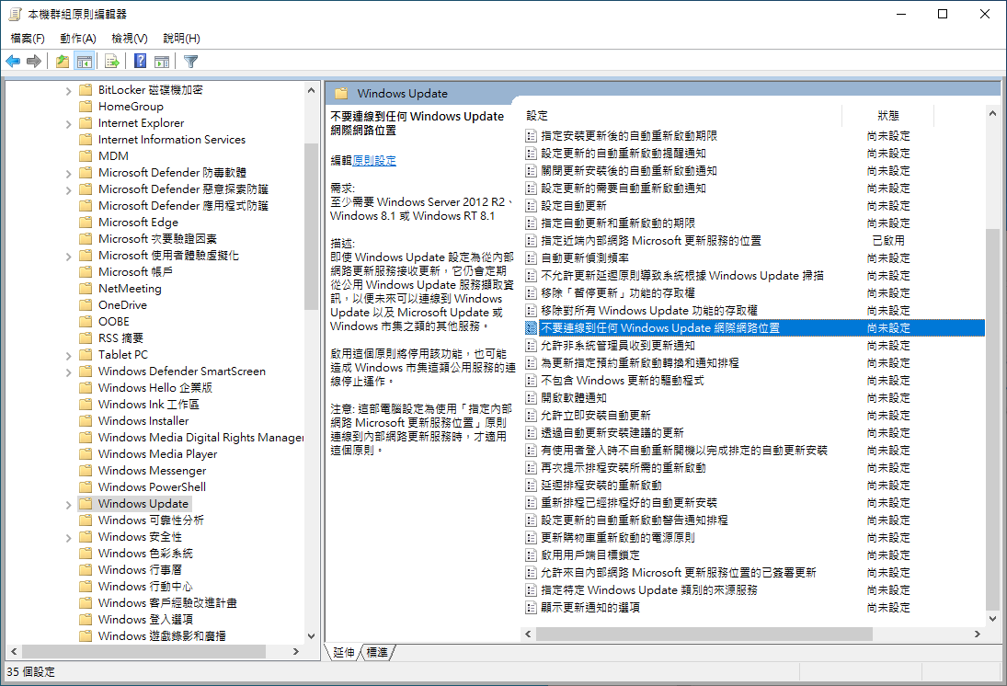The width and height of the screenshot is (1007, 686).
Task: Click the Help question mark toolbar icon
Action: coord(140,61)
